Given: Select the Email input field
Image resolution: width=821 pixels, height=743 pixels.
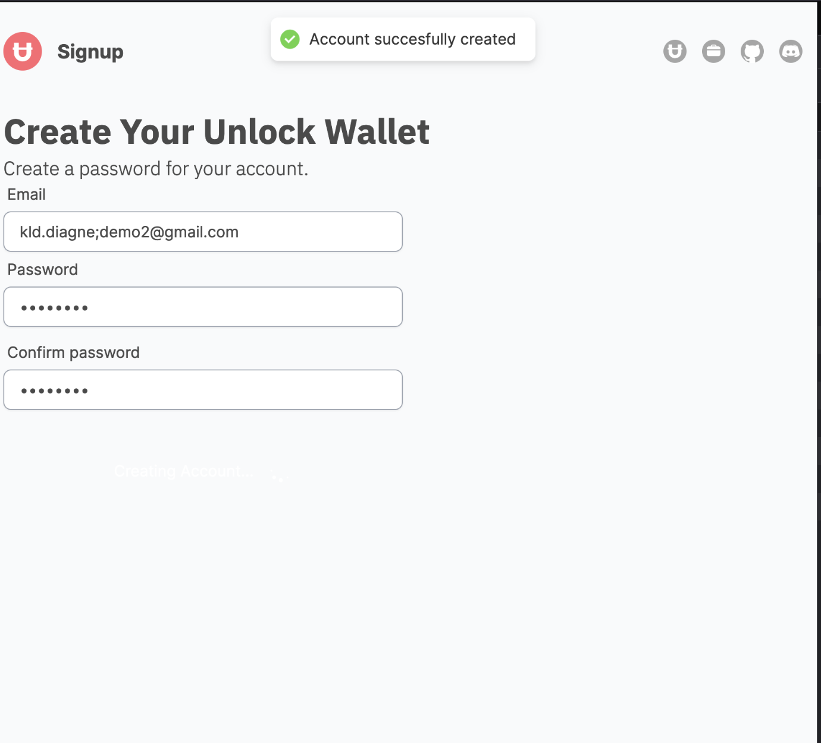Looking at the screenshot, I should pos(202,232).
